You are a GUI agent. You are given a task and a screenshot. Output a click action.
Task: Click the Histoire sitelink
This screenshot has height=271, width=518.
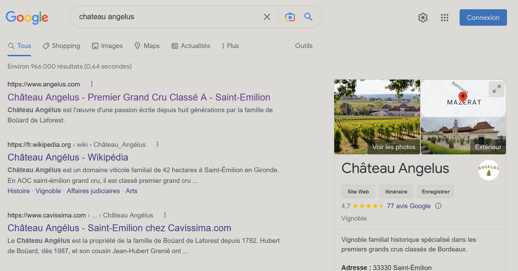[19, 191]
